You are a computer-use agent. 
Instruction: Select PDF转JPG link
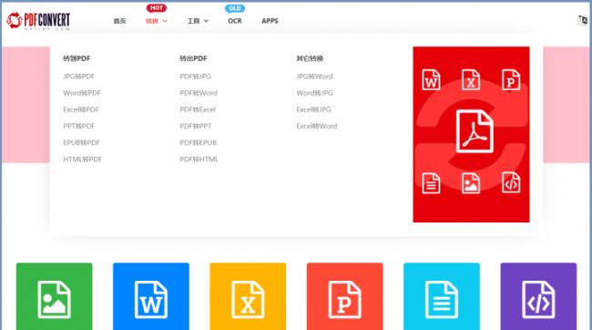196,77
